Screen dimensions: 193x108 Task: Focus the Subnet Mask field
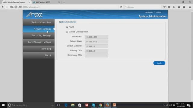coord(96,41)
